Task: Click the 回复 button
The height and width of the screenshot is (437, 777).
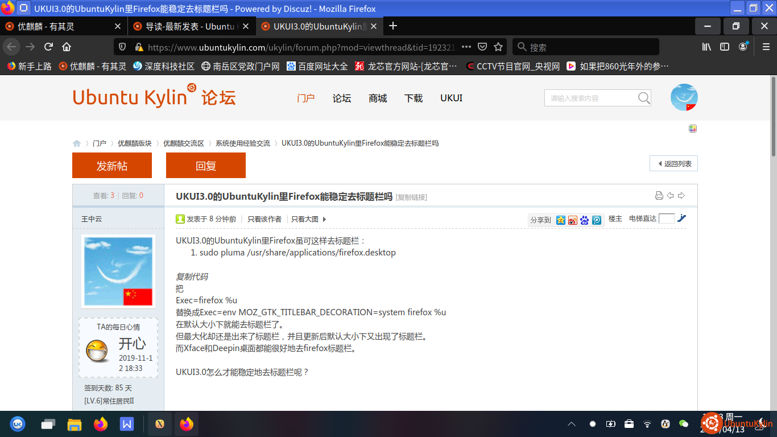Action: (x=206, y=166)
